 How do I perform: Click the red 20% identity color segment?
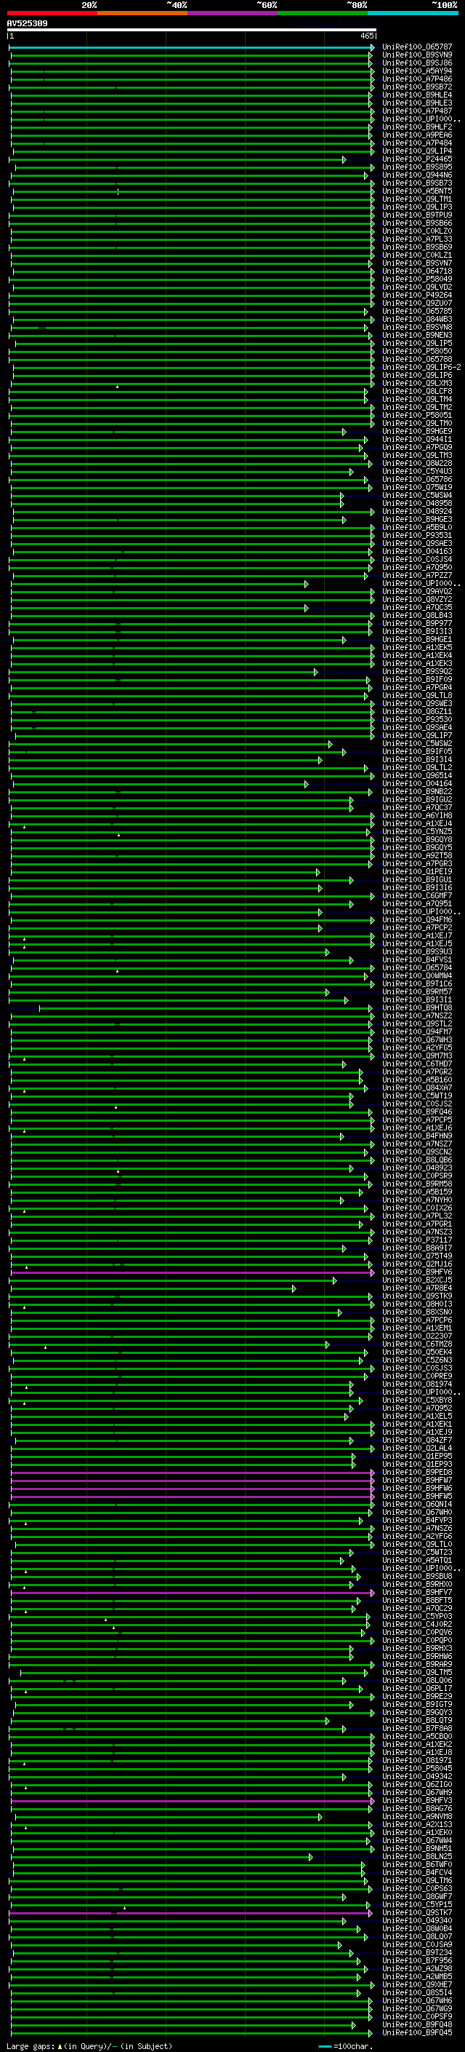tap(52, 13)
